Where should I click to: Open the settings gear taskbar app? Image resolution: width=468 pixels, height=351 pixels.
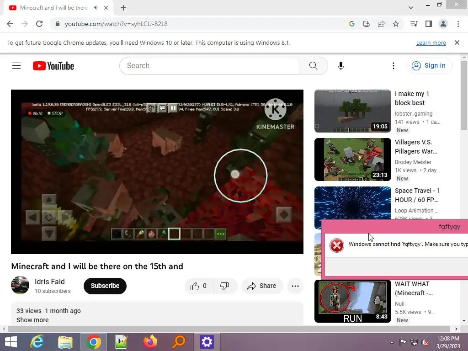[207, 342]
